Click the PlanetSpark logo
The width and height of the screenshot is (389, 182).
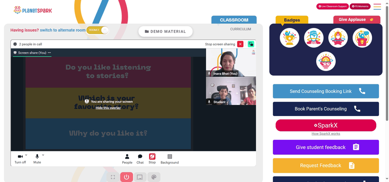[33, 10]
